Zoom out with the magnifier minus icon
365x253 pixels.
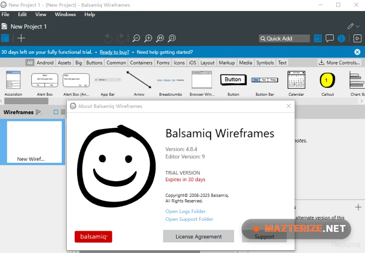tap(136, 38)
